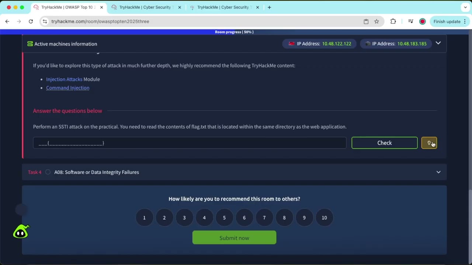472x265 pixels.
Task: Click the flag answer input field
Action: [x=190, y=143]
